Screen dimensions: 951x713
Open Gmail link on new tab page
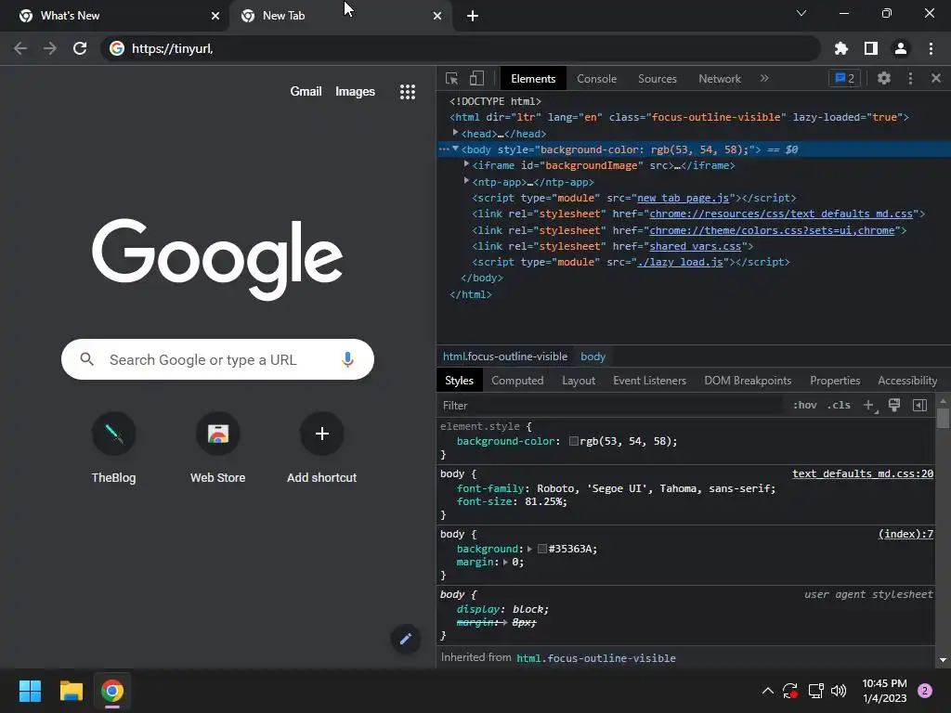coord(306,92)
